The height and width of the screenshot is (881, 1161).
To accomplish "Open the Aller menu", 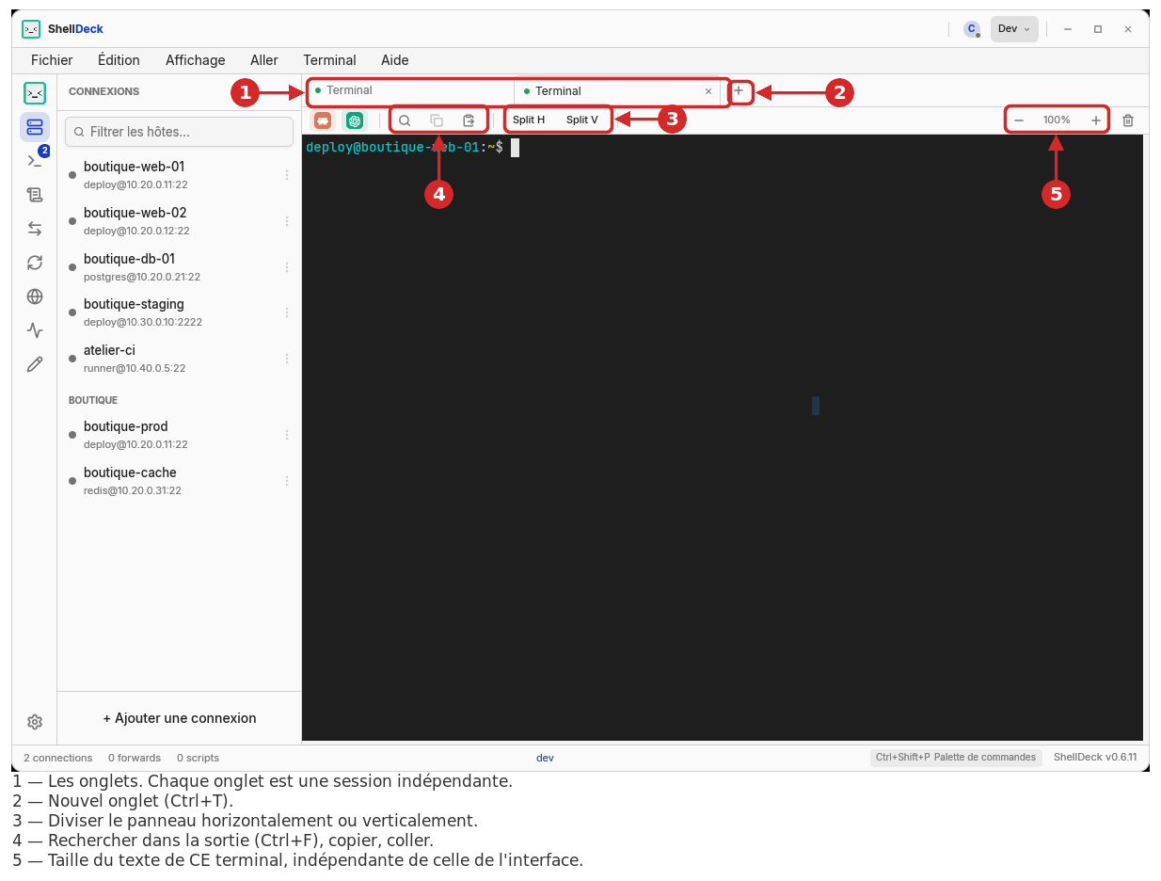I will (x=264, y=60).
